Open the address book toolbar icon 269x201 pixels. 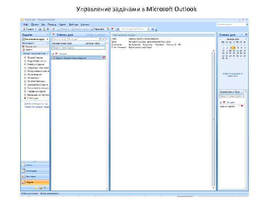(118, 29)
